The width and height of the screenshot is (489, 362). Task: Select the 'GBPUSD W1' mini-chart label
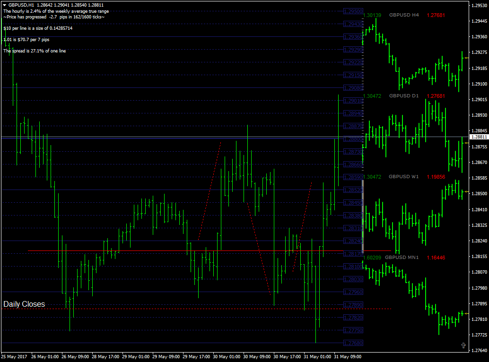(403, 177)
